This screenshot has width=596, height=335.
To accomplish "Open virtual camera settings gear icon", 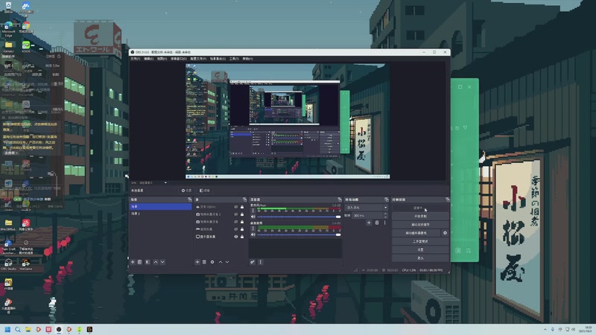I will tap(445, 233).
